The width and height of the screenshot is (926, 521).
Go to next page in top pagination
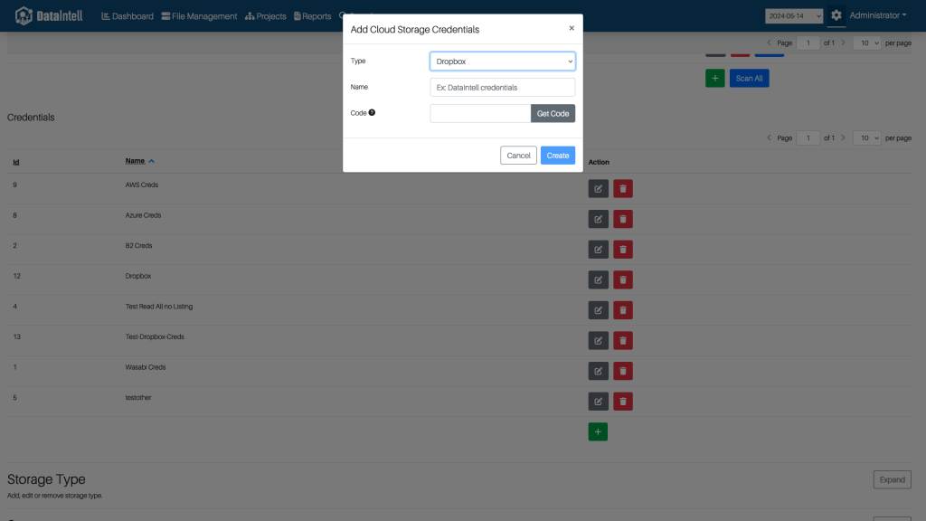[x=843, y=43]
